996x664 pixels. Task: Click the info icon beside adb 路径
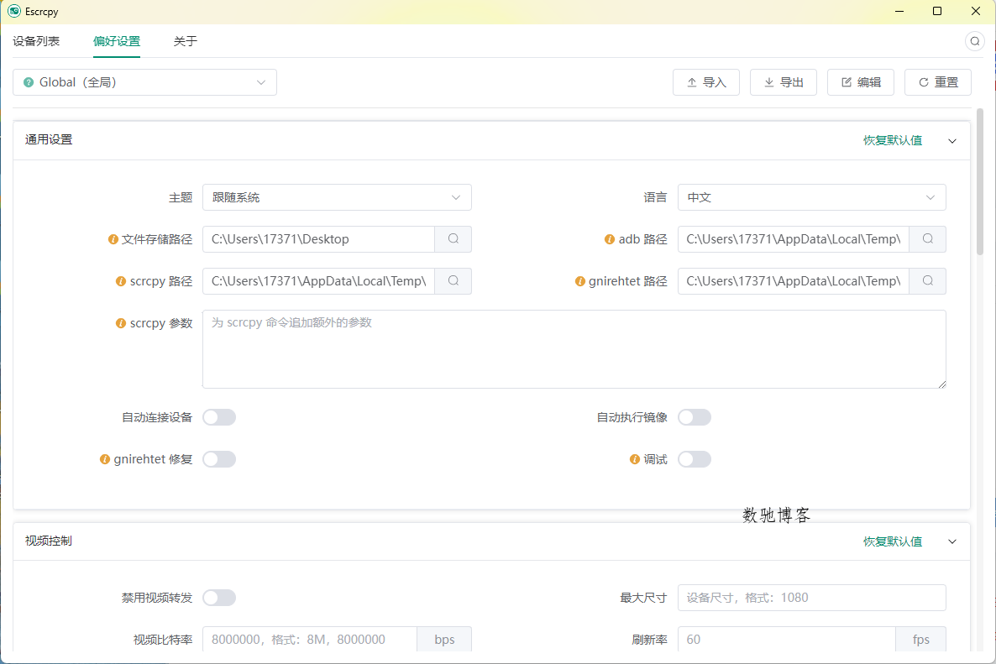click(x=609, y=239)
